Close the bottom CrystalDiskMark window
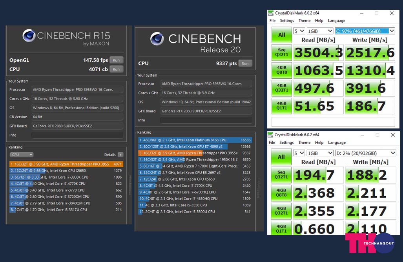Image resolution: width=403 pixels, height=262 pixels. point(393,135)
